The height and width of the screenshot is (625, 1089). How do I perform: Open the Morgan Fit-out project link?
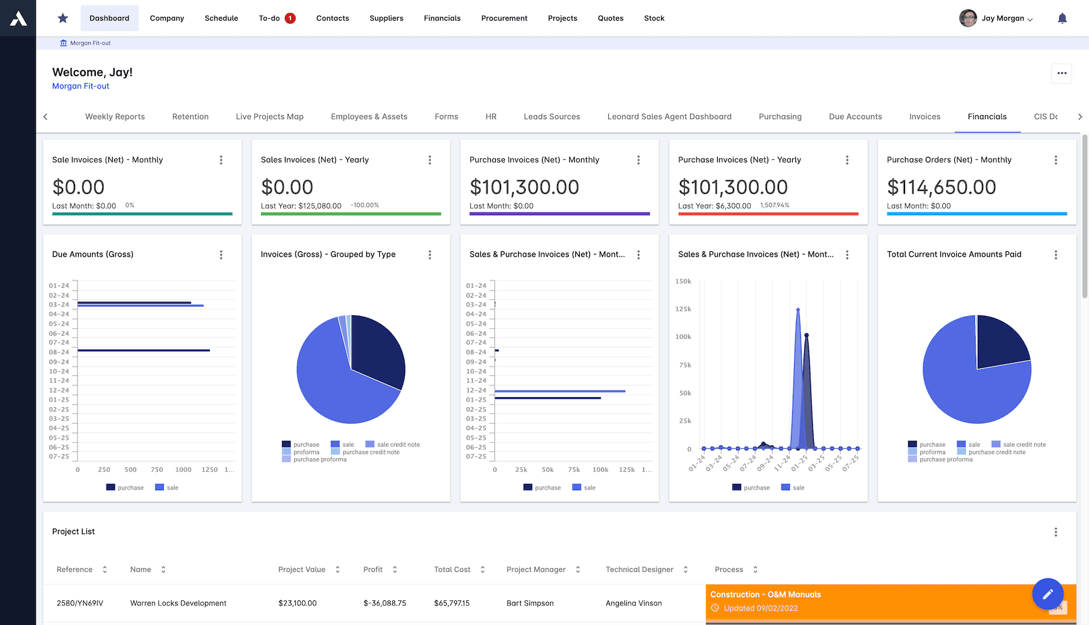(80, 86)
